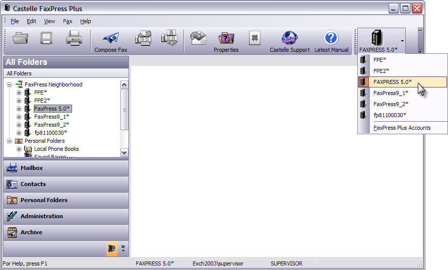Open the View menu
Viewport: 448px width, 270px height.
[x=49, y=21]
